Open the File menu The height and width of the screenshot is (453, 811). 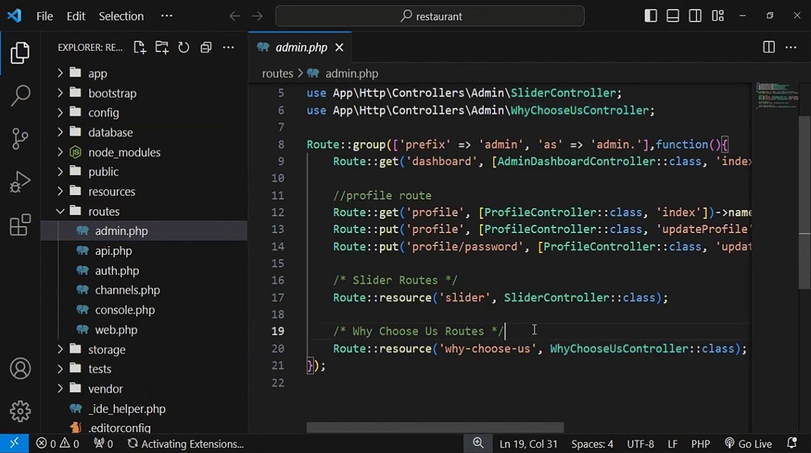point(45,16)
